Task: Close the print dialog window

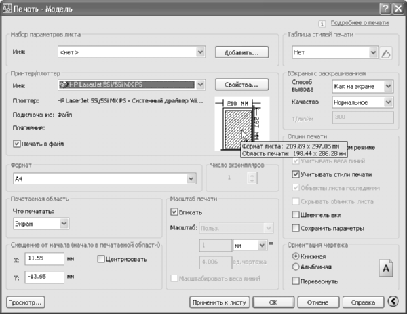Action: click(398, 9)
